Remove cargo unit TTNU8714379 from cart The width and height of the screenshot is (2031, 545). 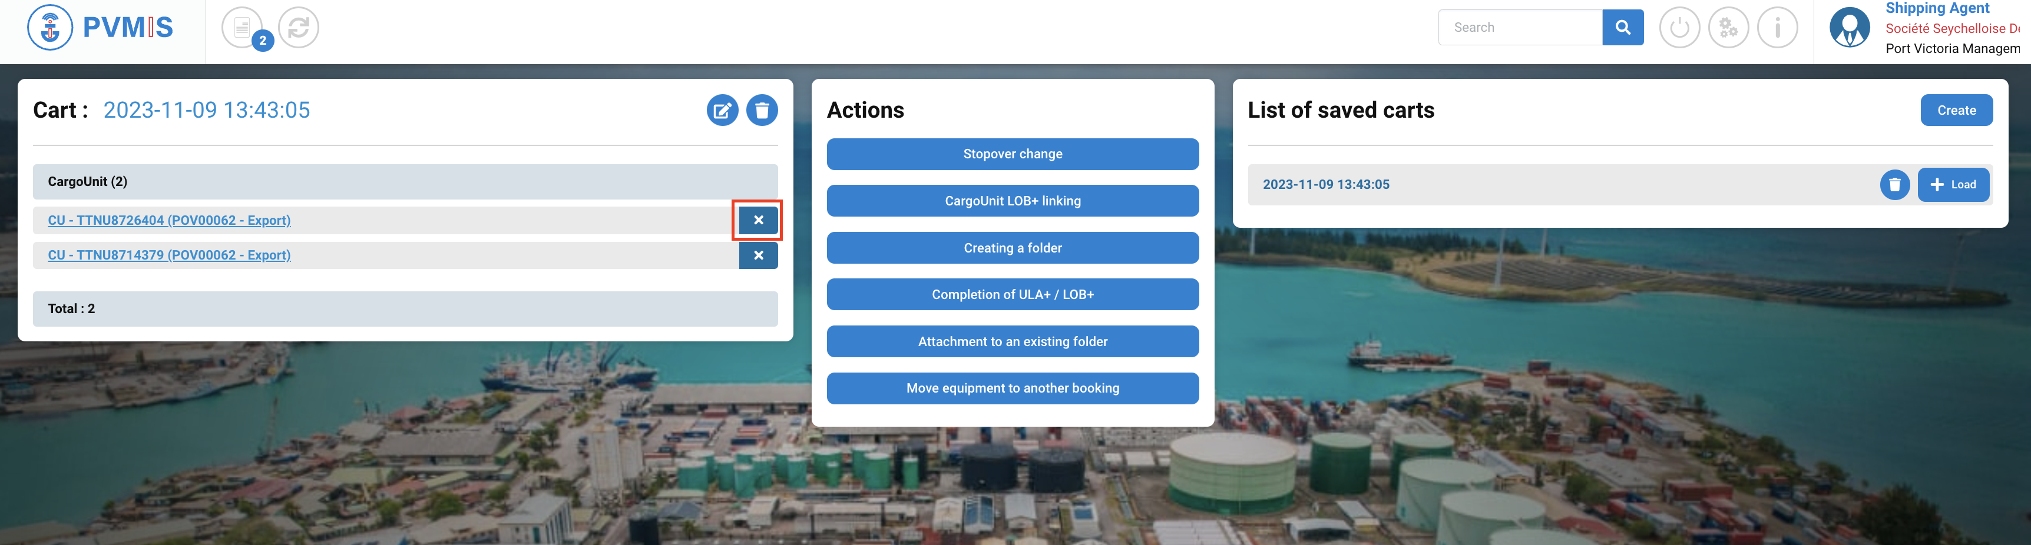[758, 255]
